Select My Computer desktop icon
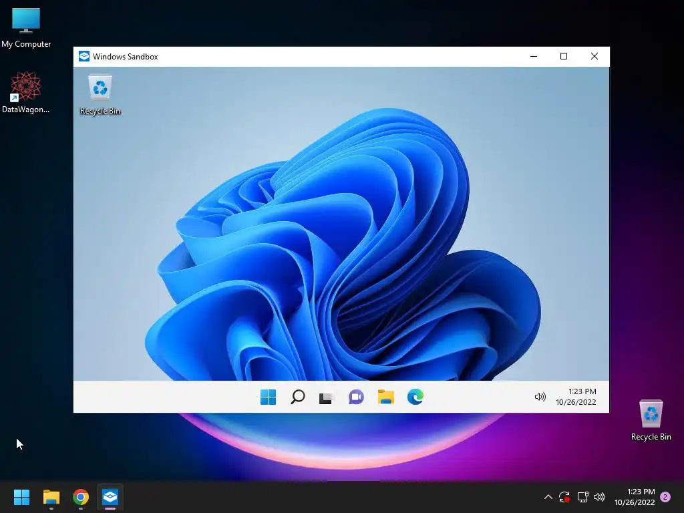The image size is (684, 513). coord(26,27)
